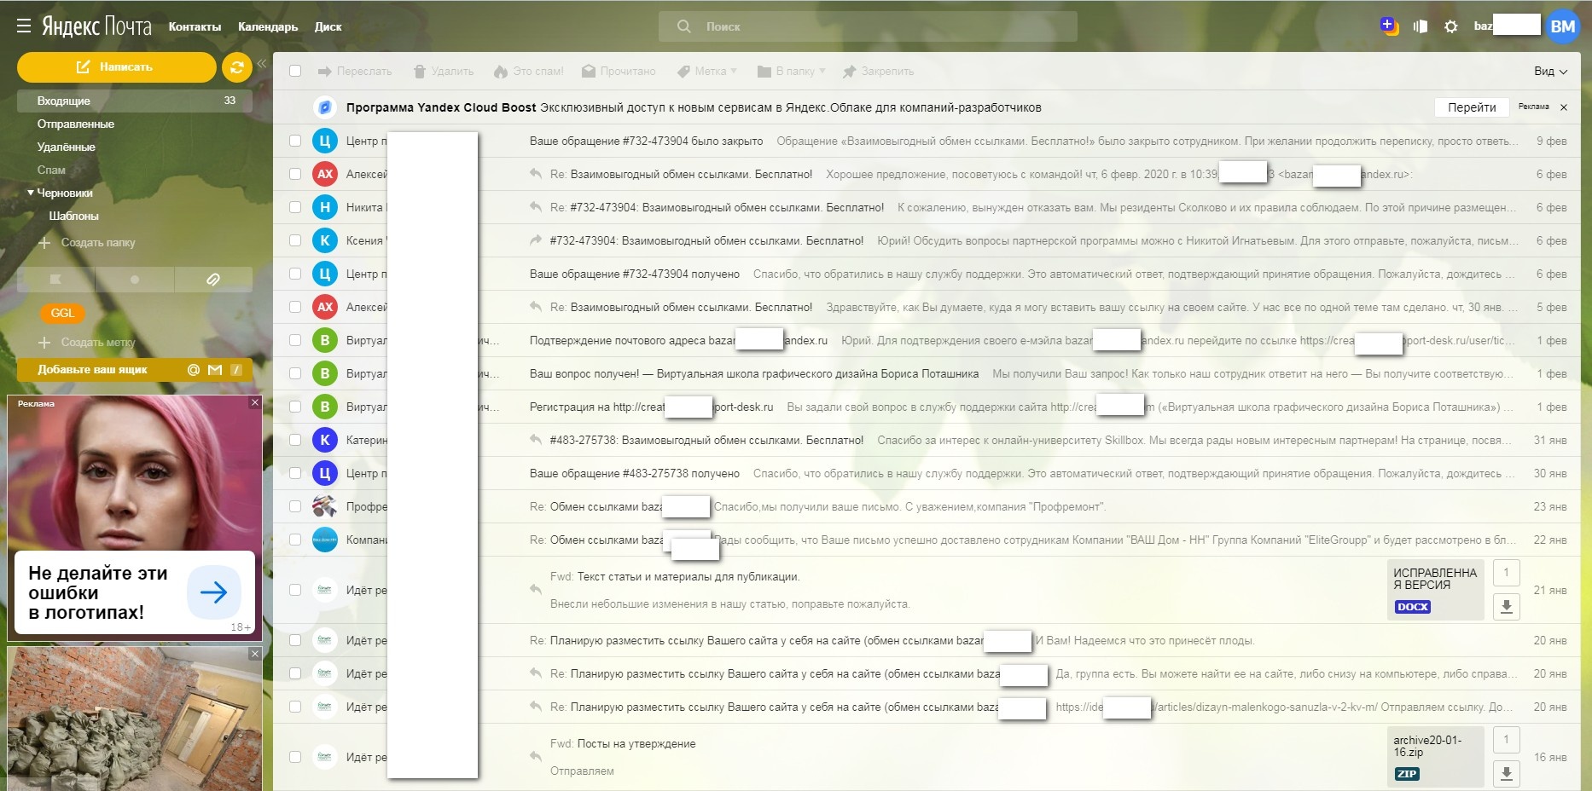
Task: Close the brick room advertisement
Action: click(254, 654)
